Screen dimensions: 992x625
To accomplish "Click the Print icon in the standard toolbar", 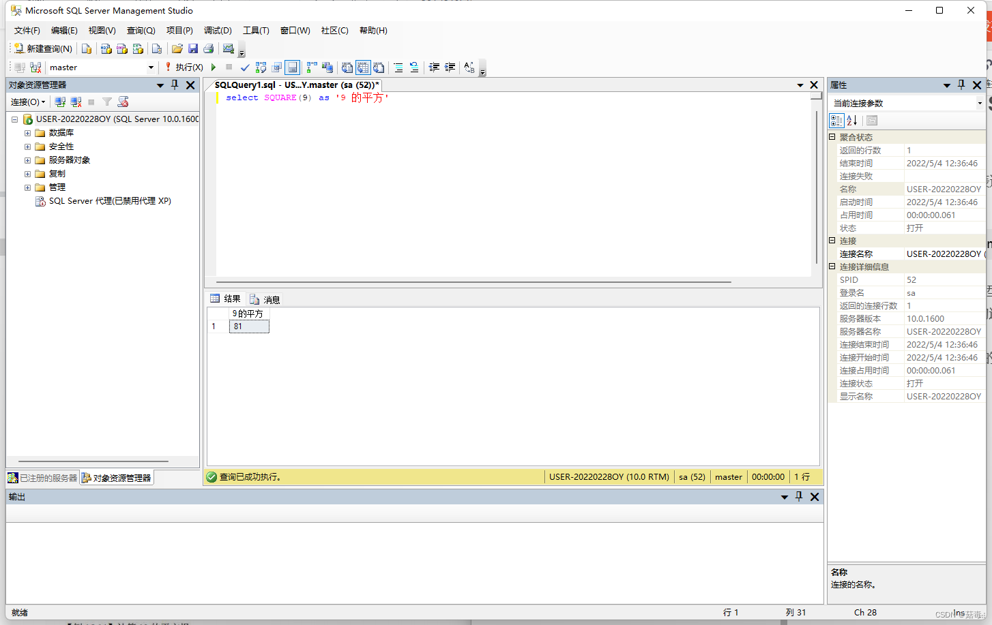I will (209, 49).
